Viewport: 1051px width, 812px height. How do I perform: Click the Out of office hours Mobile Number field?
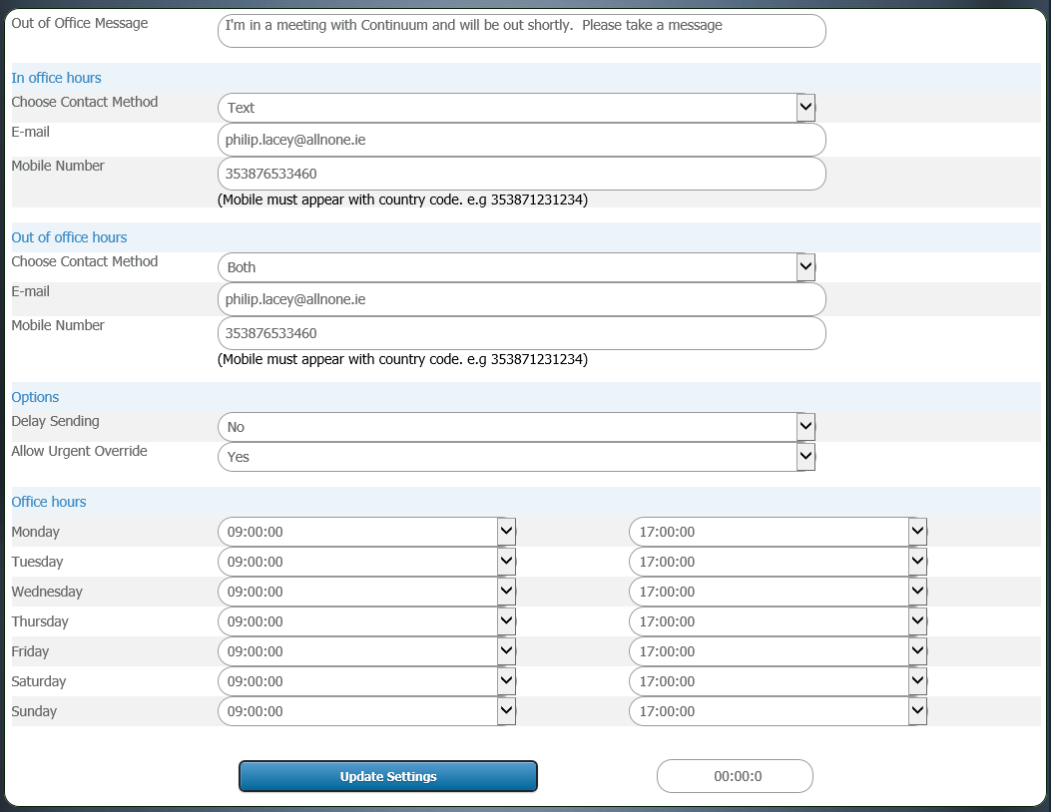click(x=521, y=333)
